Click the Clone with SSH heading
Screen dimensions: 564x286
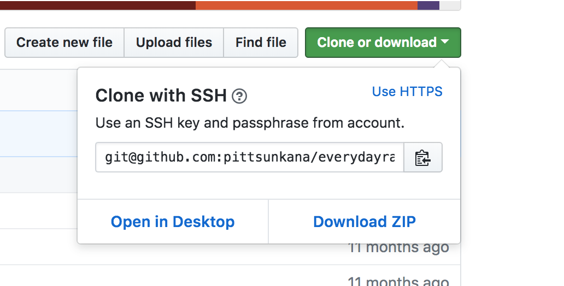click(x=161, y=96)
